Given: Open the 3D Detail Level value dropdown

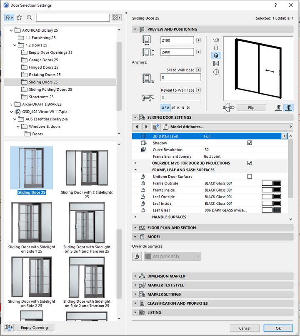Looking at the screenshot, I should (284, 136).
